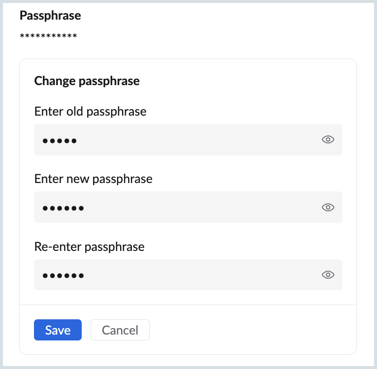Image resolution: width=377 pixels, height=369 pixels.
Task: Click the masked asterisks under the Passphrase title
Action: pos(48,37)
